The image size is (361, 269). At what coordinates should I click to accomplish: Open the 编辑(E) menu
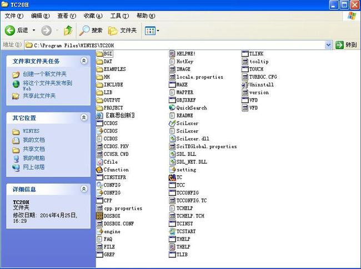click(x=41, y=16)
